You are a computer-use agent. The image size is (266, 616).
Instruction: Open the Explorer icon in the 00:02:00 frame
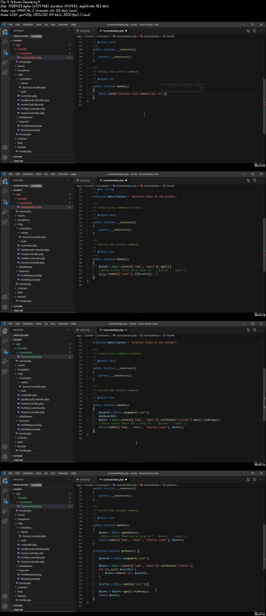coord(5,32)
